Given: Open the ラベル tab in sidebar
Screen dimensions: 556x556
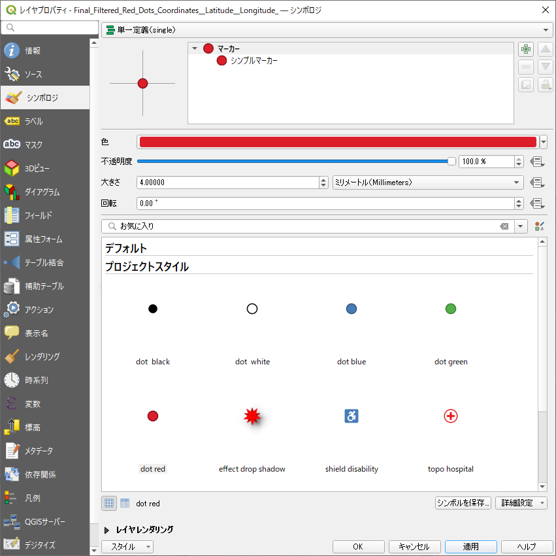Looking at the screenshot, I should coord(34,121).
